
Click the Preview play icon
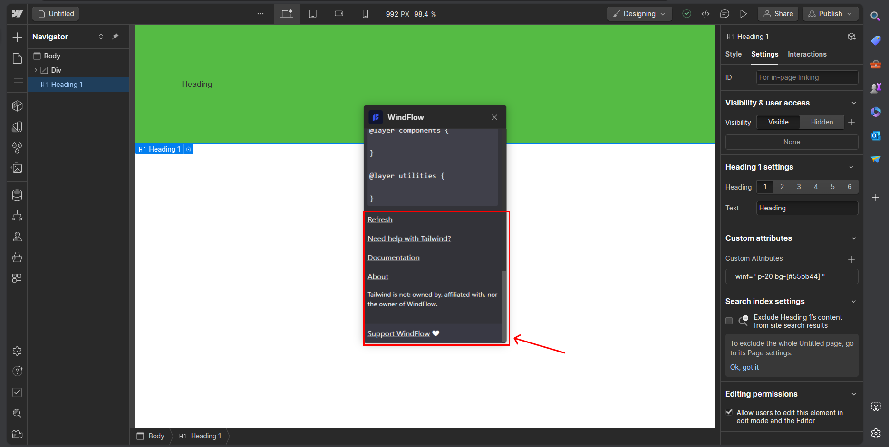coord(744,14)
